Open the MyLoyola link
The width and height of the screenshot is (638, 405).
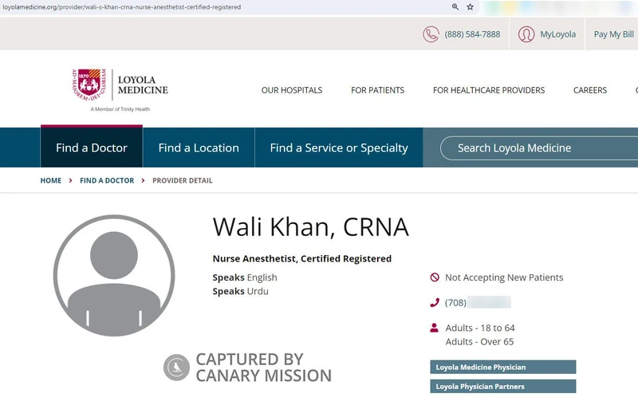tap(557, 34)
